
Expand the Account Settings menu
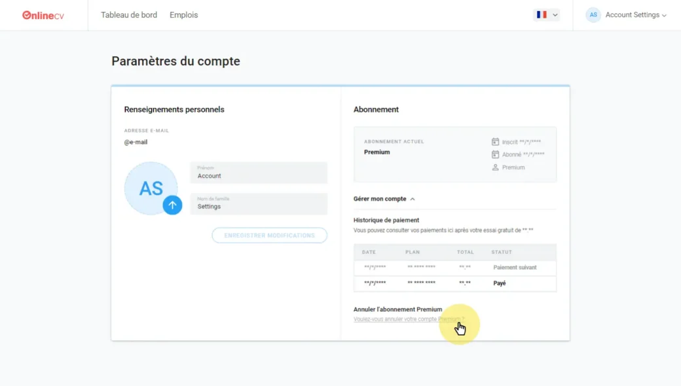(x=635, y=15)
